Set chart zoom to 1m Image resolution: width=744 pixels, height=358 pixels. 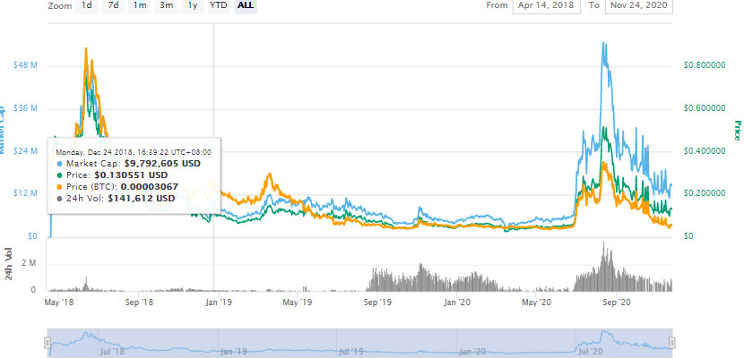pos(140,5)
